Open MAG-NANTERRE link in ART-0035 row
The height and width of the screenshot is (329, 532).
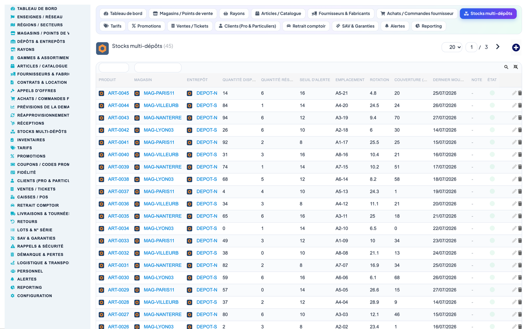(x=163, y=216)
